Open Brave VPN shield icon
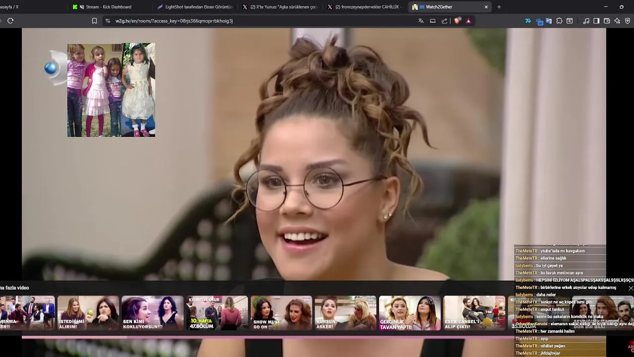Image resolution: width=634 pixels, height=357 pixels. 628,21
